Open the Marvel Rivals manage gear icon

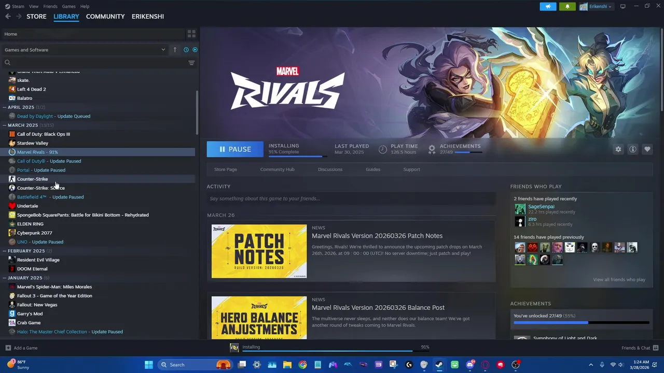coord(618,149)
